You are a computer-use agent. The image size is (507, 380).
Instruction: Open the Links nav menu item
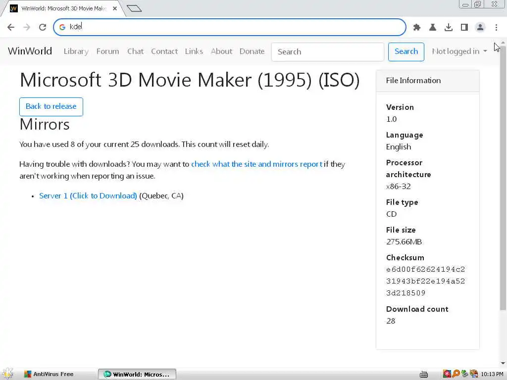(194, 51)
